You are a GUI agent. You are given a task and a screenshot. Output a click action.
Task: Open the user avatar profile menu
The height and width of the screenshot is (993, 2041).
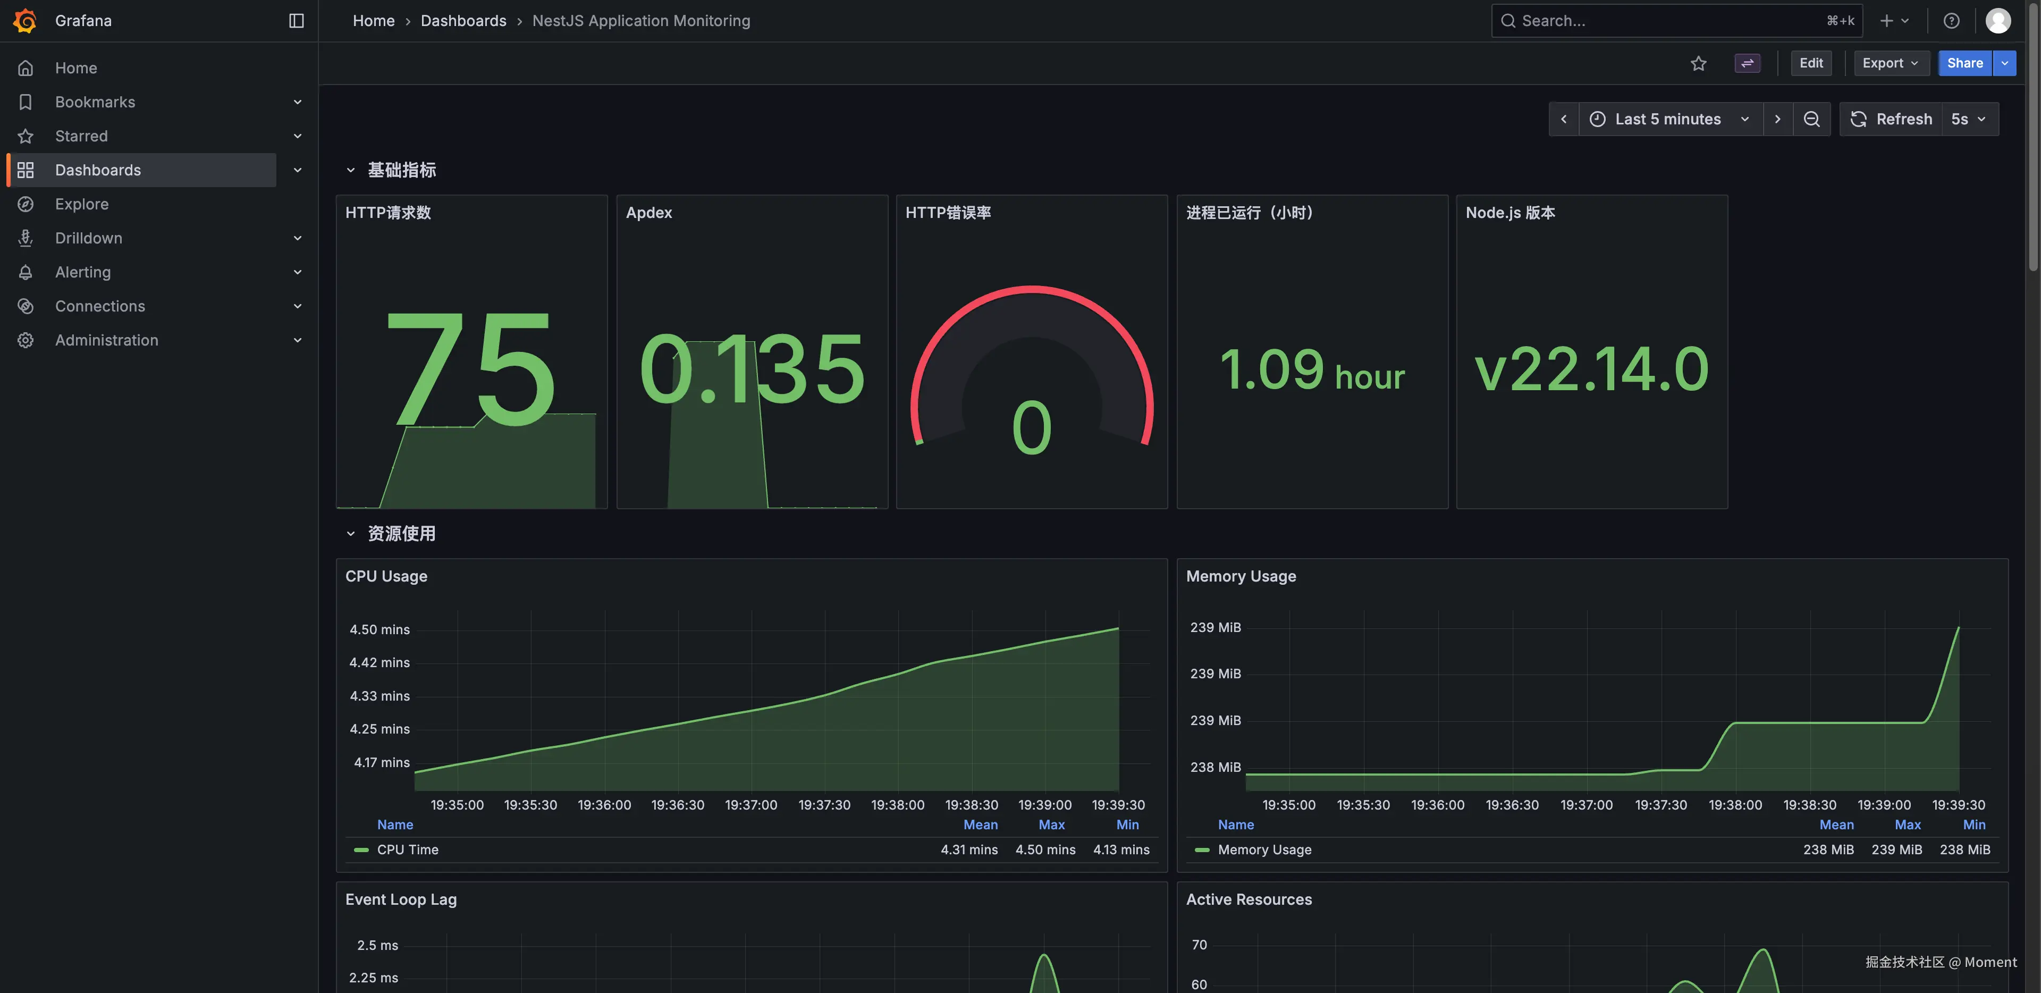coord(1997,21)
